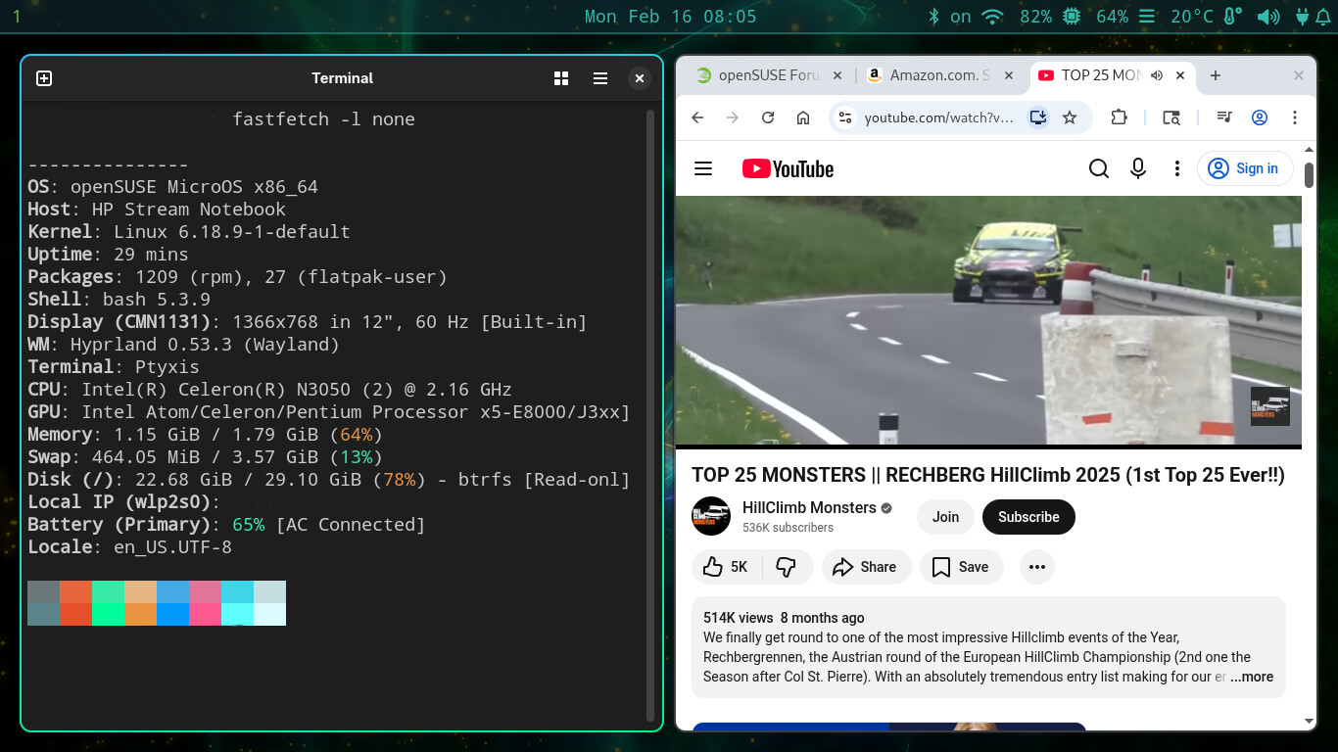Start voice search with the microphone icon
This screenshot has height=752, width=1338.
[1138, 168]
